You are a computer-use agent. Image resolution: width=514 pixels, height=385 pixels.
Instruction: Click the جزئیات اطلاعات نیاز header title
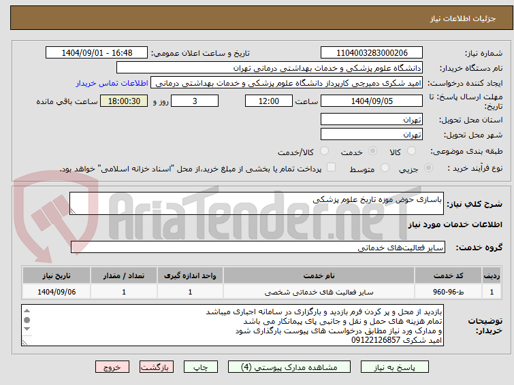(462, 18)
